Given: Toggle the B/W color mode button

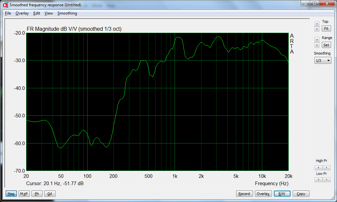Looking at the screenshot, I should pos(282,194).
